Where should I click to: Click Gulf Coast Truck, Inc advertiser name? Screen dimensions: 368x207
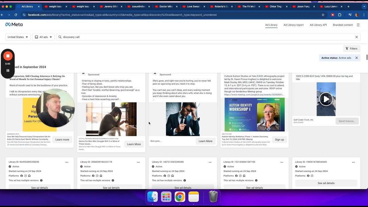(303, 120)
